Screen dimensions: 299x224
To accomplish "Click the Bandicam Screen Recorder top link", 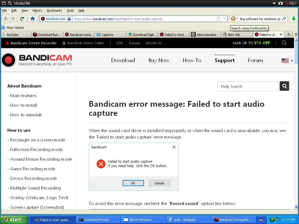I will 31,43.
